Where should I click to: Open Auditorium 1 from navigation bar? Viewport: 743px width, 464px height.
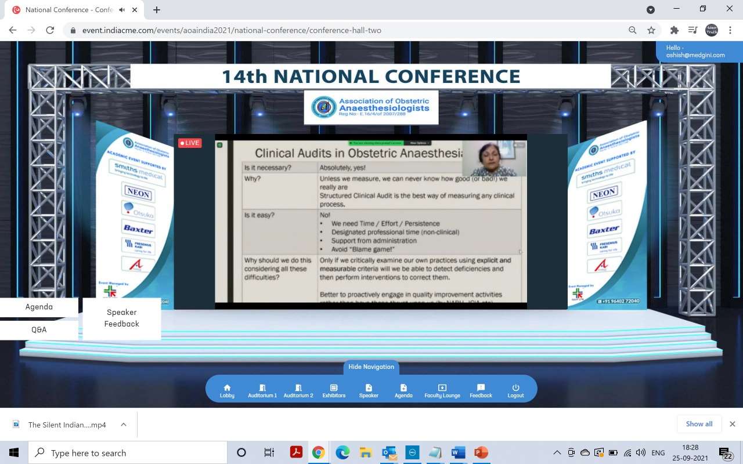[x=262, y=391]
